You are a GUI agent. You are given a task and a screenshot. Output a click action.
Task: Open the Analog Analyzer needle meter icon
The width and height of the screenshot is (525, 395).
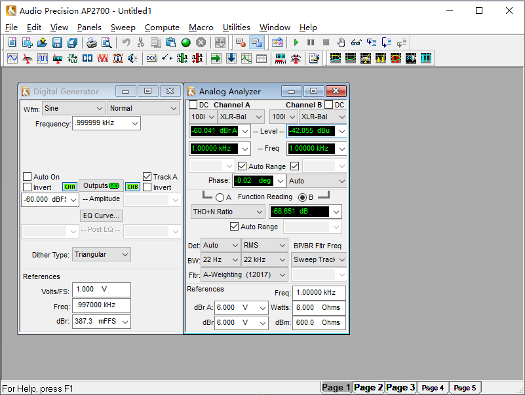tap(28, 58)
